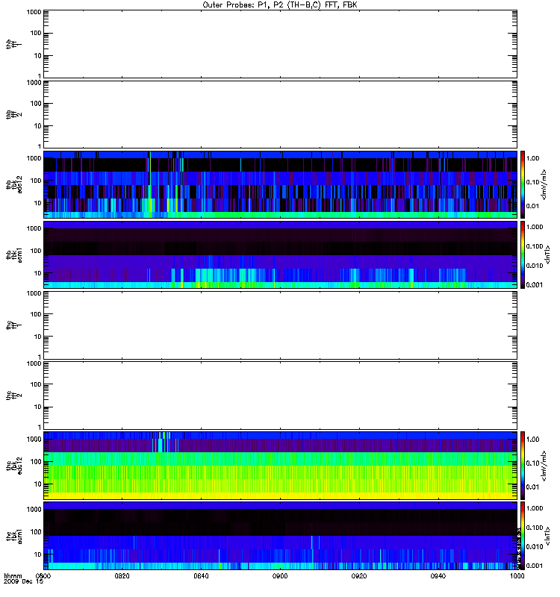Click the empty thc ff 2 plot panel
Image resolution: width=560 pixels, height=597 pixels.
(280, 396)
